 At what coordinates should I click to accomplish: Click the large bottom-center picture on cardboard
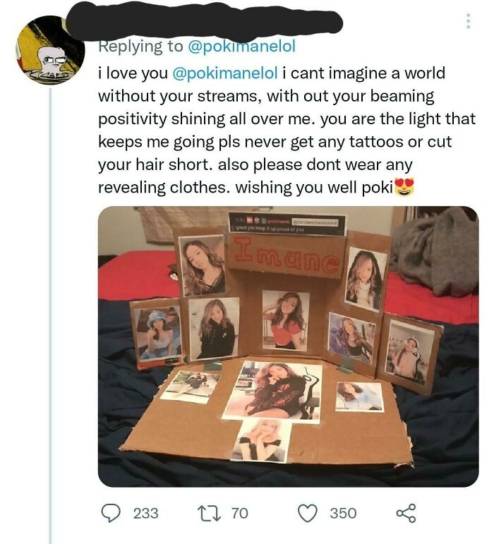272,390
